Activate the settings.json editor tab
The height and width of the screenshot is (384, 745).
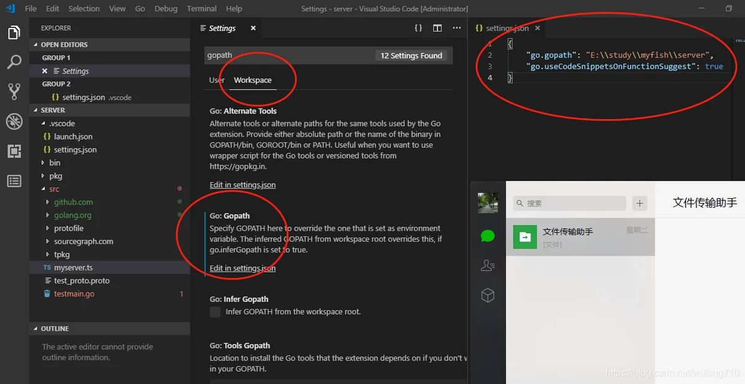click(507, 28)
